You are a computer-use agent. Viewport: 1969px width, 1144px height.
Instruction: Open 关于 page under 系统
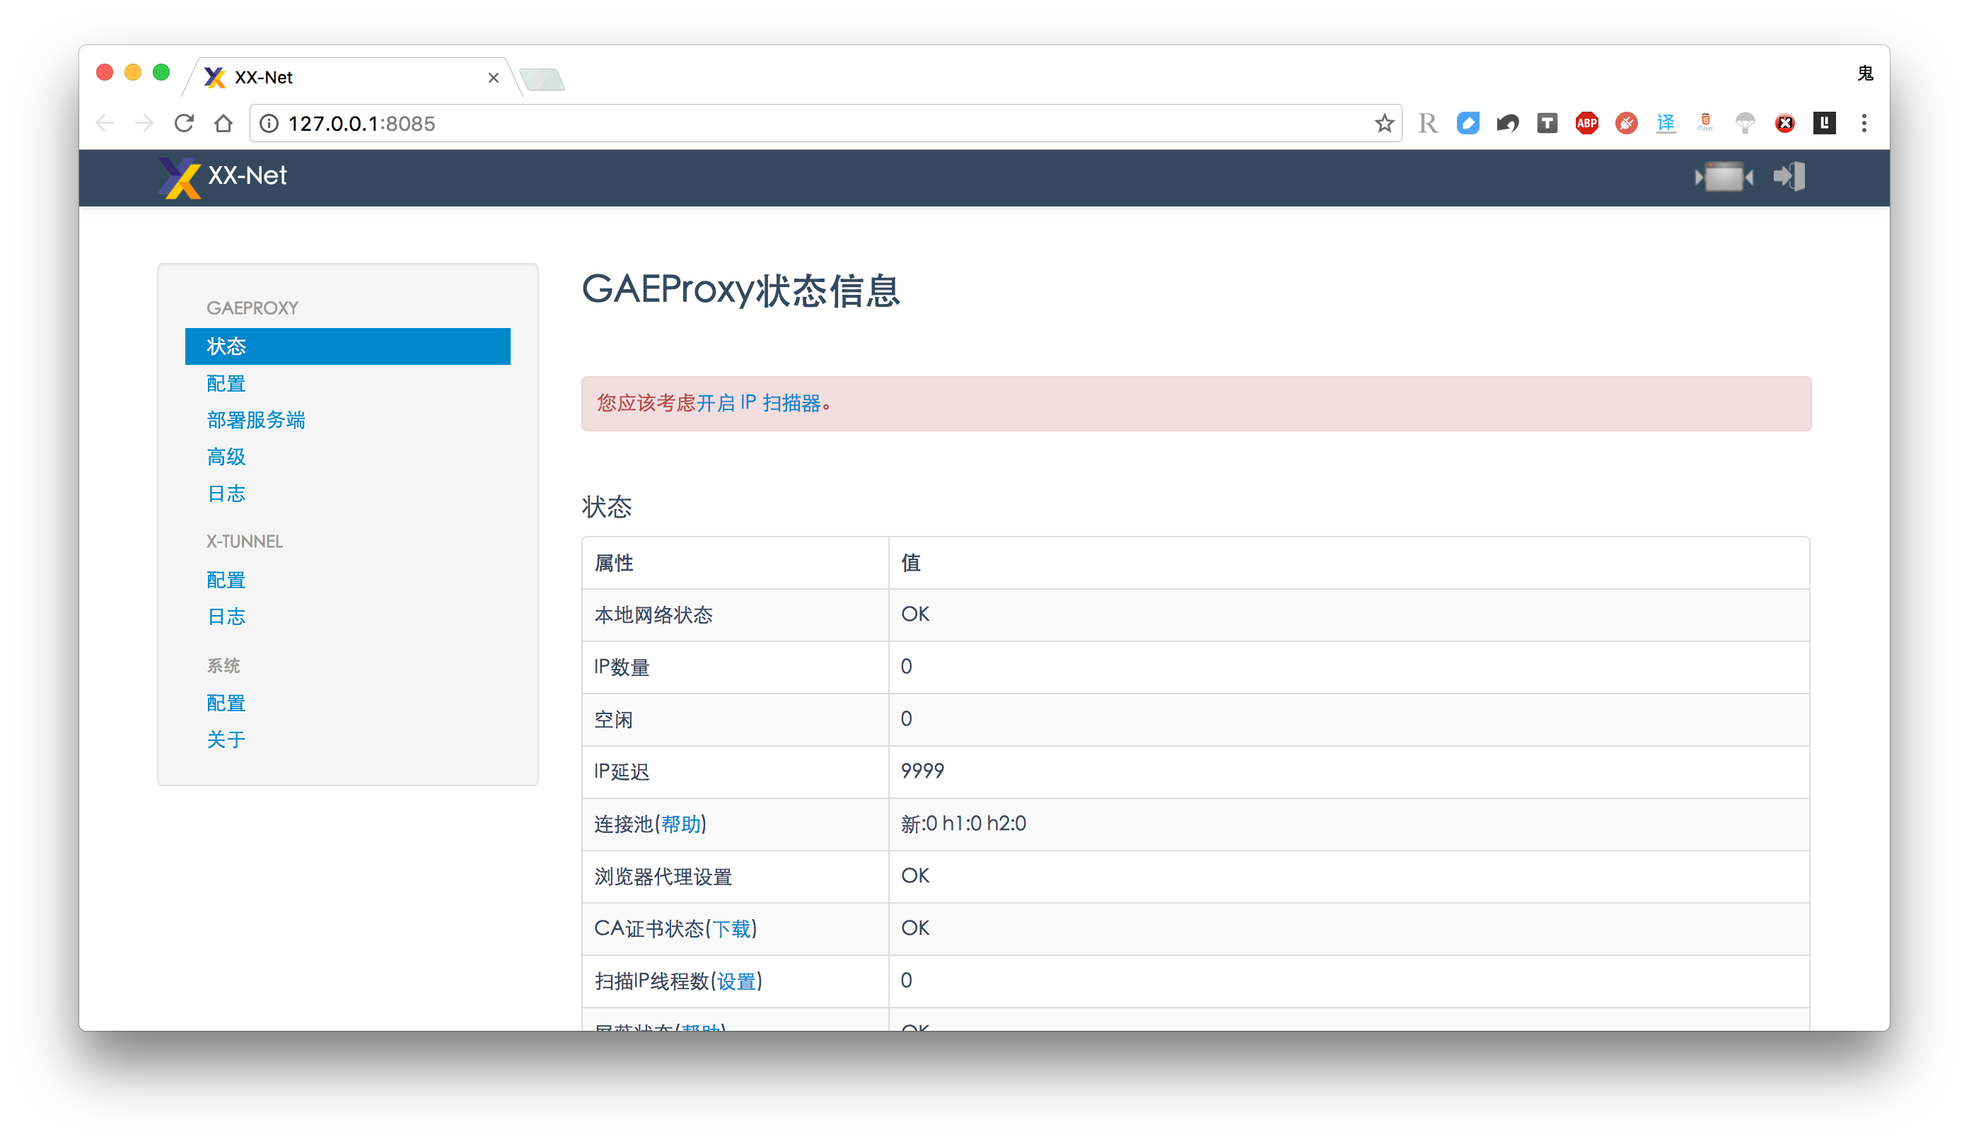[226, 740]
